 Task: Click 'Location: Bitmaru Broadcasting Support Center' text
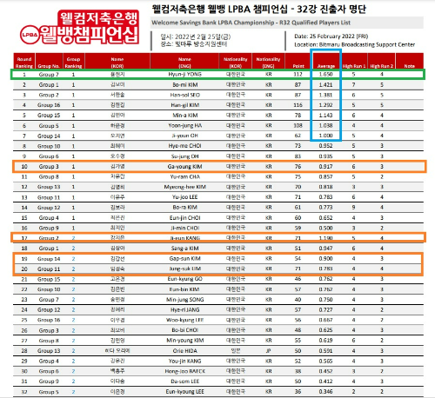pos(354,44)
